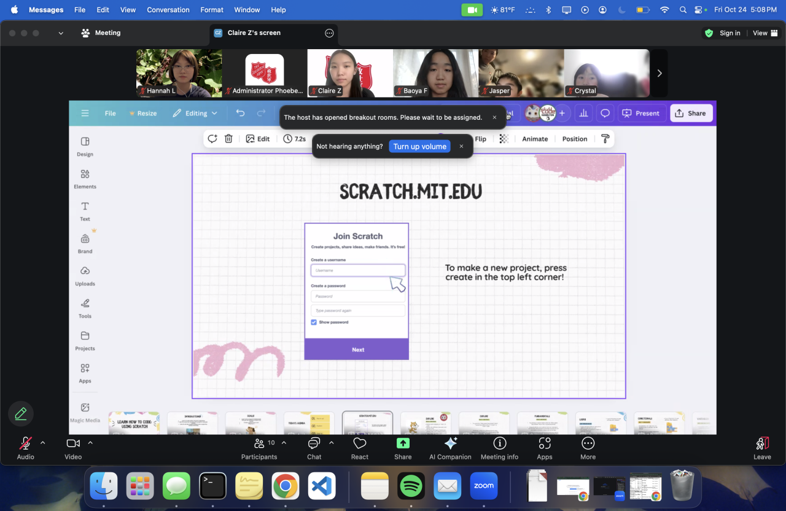Open the Editing mode dropdown in Canva
The image size is (786, 511).
tap(195, 113)
